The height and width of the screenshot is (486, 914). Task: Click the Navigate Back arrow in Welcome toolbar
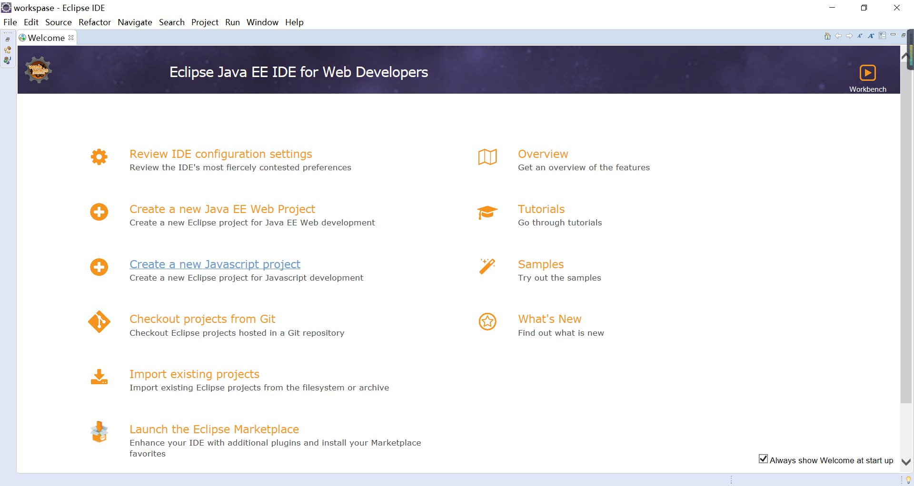[838, 36]
